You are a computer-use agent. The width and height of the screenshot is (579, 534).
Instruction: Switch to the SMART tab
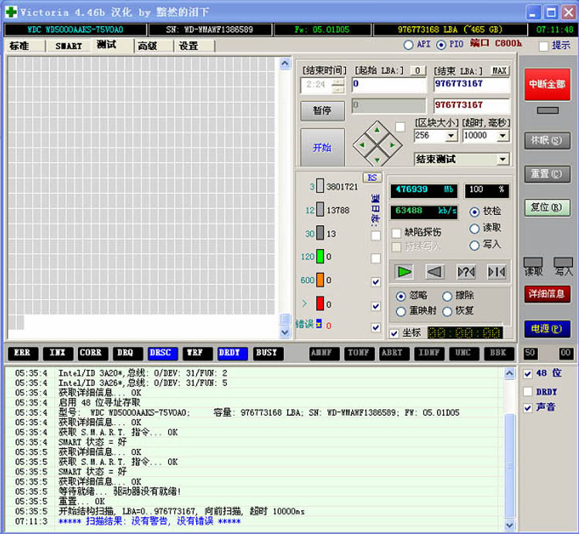pos(69,46)
